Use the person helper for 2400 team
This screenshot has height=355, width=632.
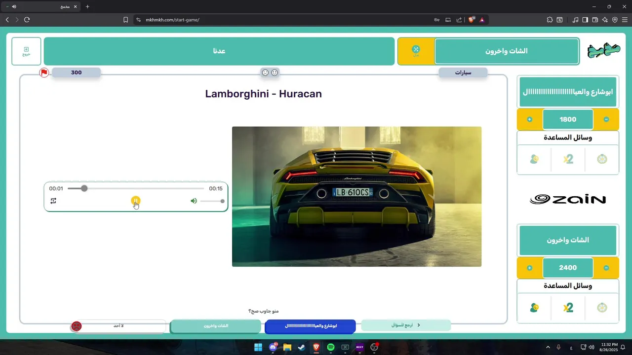(534, 308)
